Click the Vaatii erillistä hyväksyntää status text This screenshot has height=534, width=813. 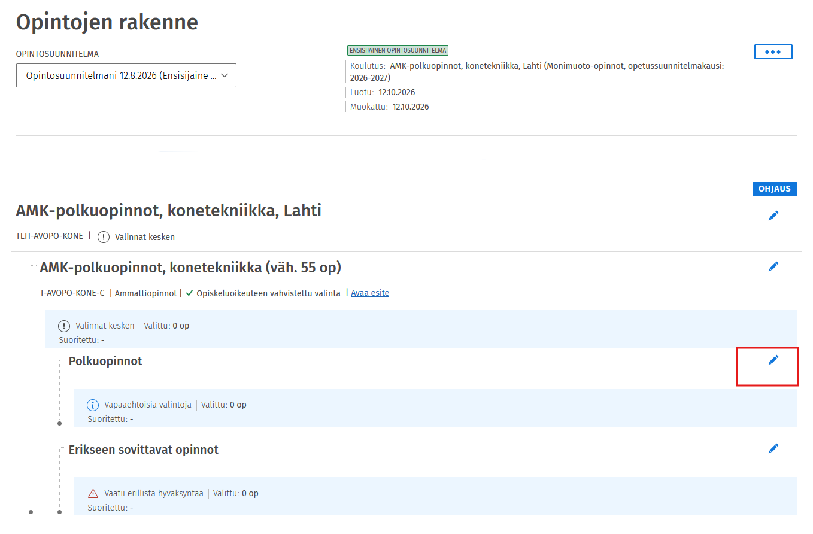(154, 493)
